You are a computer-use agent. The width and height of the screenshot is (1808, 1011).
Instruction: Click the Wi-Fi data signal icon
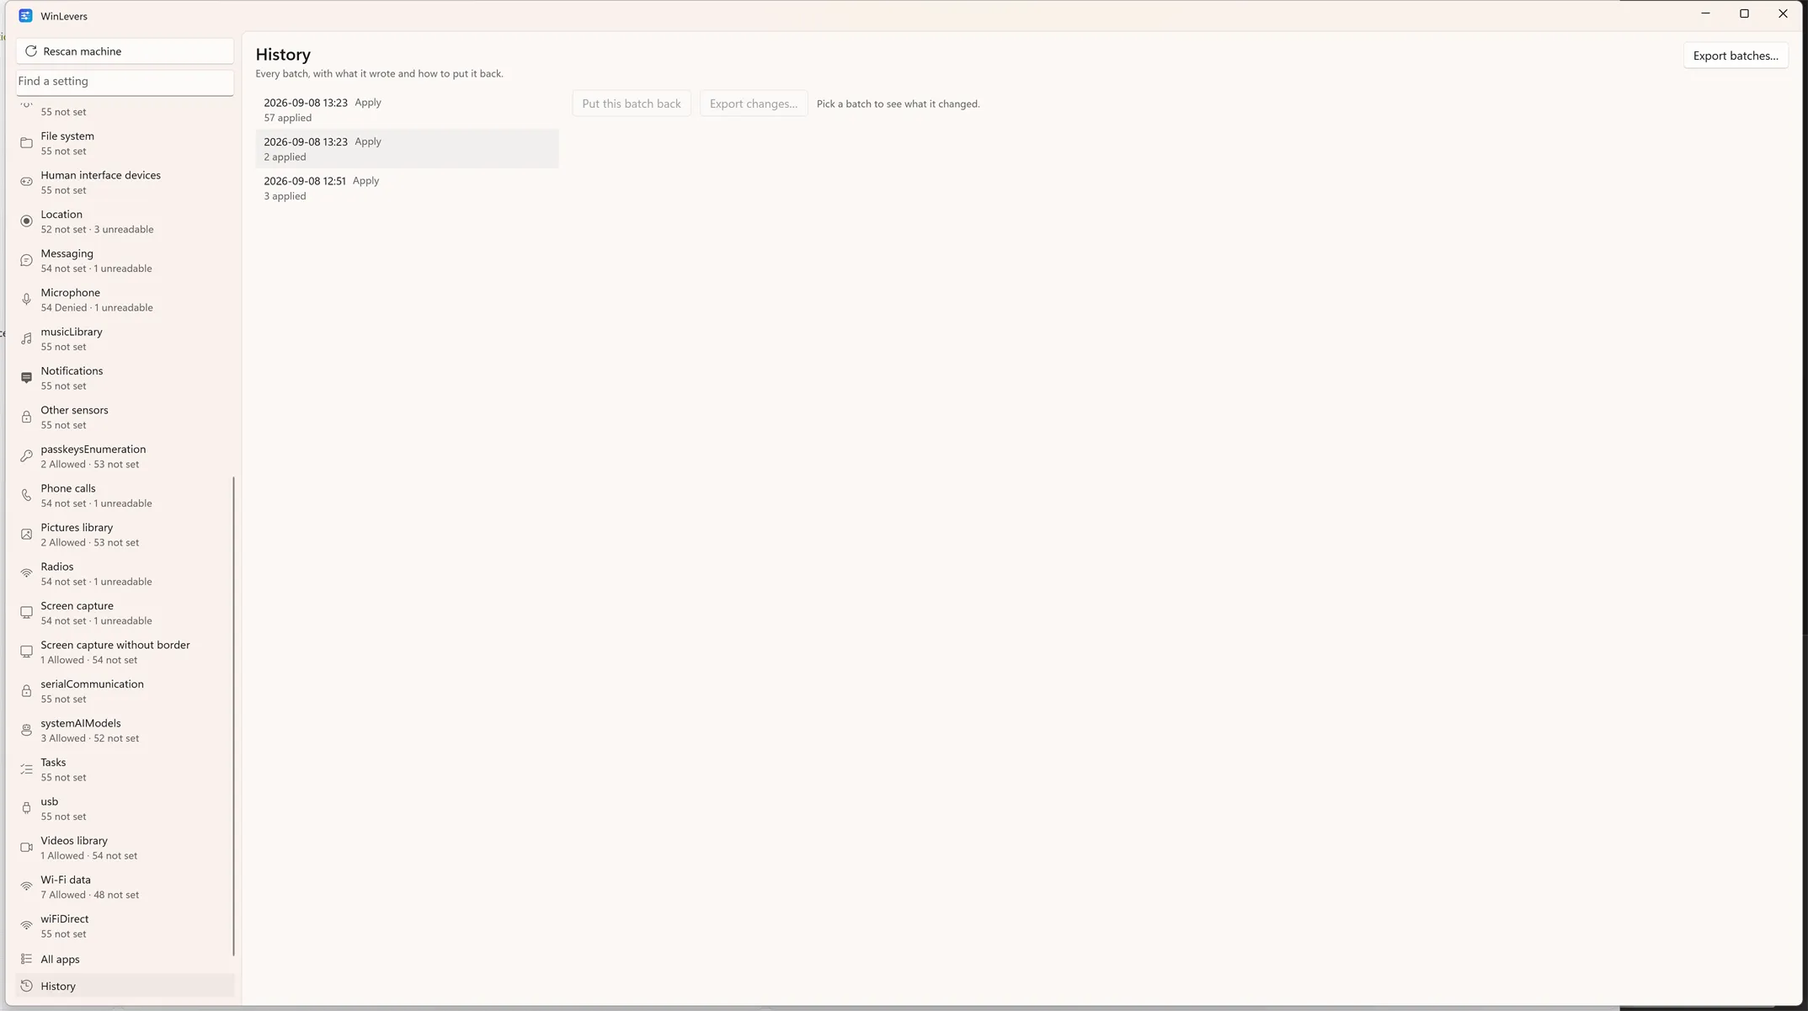(x=26, y=886)
